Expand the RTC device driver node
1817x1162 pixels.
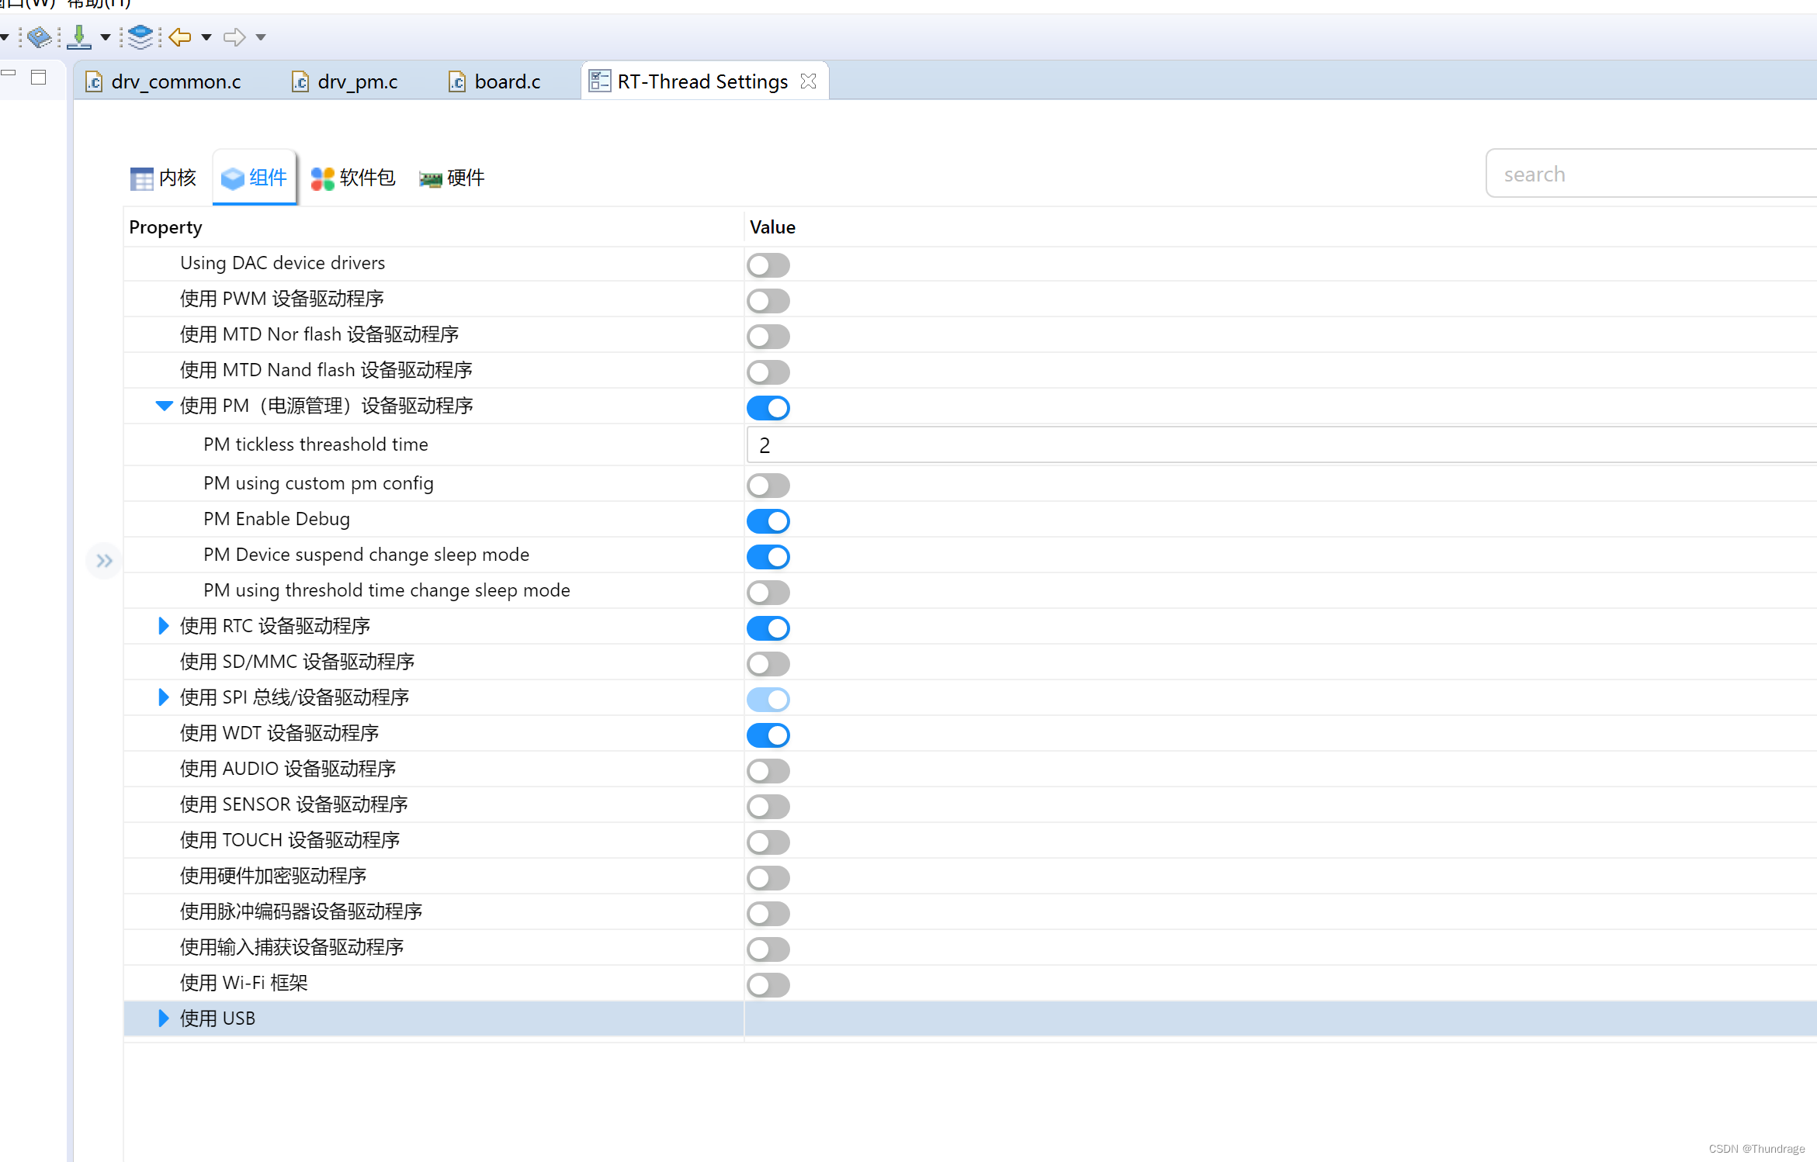click(163, 626)
